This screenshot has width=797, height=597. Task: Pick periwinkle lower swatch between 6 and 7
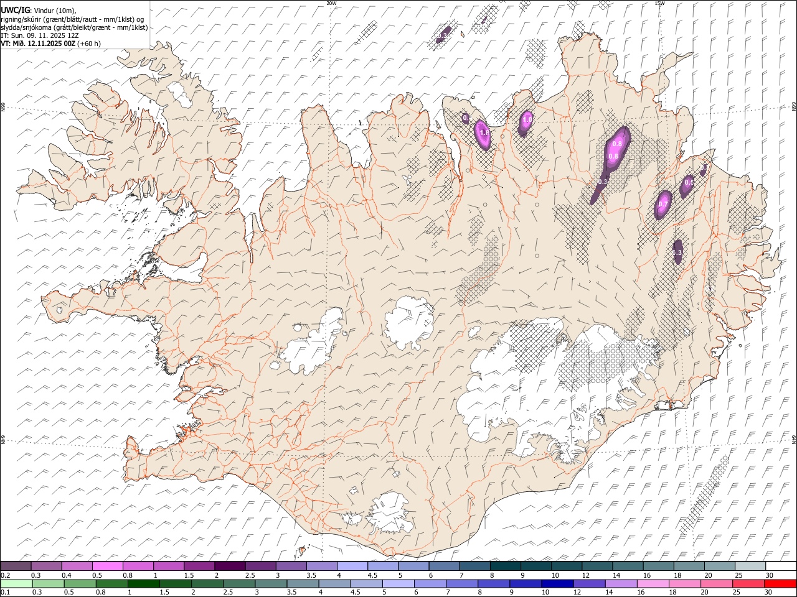430,583
